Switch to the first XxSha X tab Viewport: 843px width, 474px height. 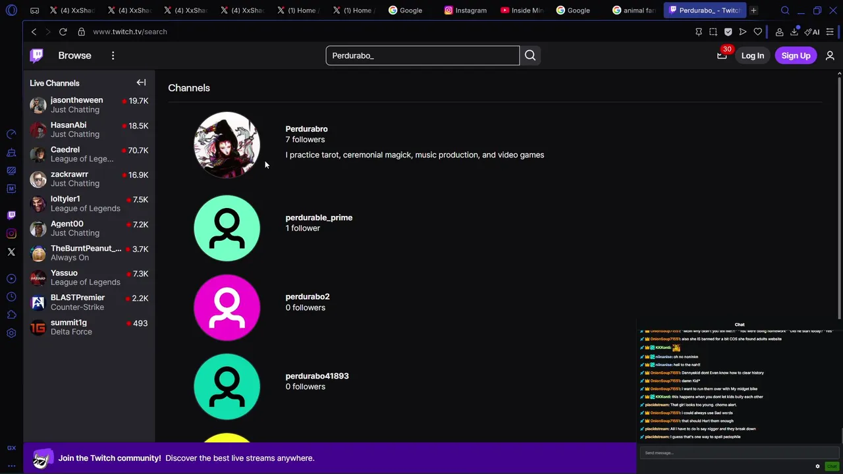[x=72, y=11]
